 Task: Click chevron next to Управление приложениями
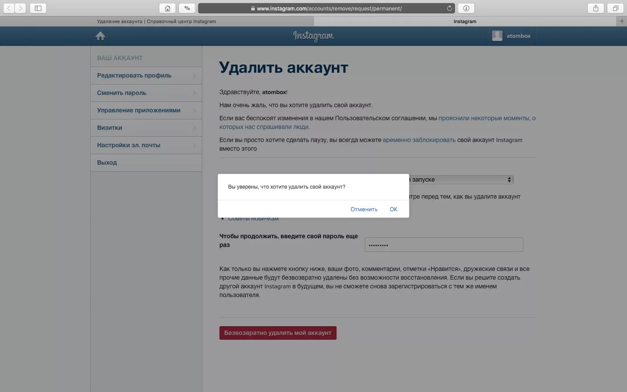[x=194, y=111]
